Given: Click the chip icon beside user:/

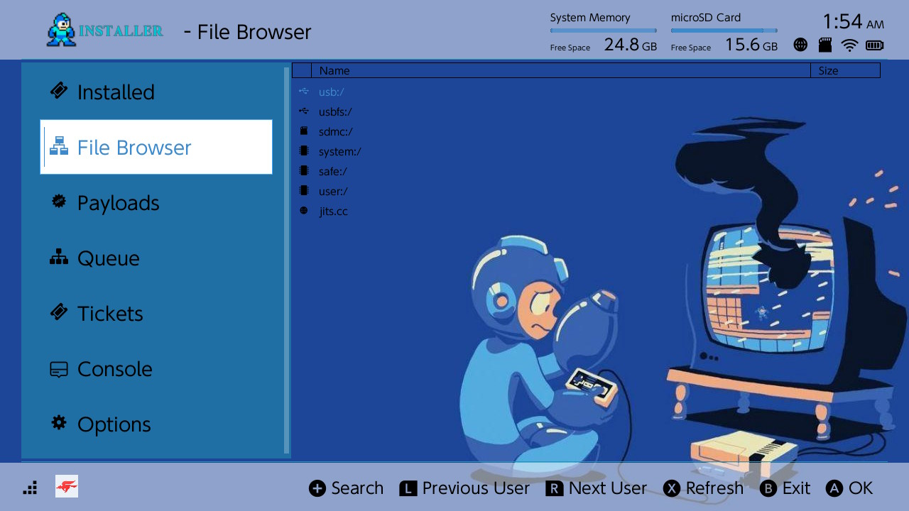Looking at the screenshot, I should pyautogui.click(x=304, y=191).
